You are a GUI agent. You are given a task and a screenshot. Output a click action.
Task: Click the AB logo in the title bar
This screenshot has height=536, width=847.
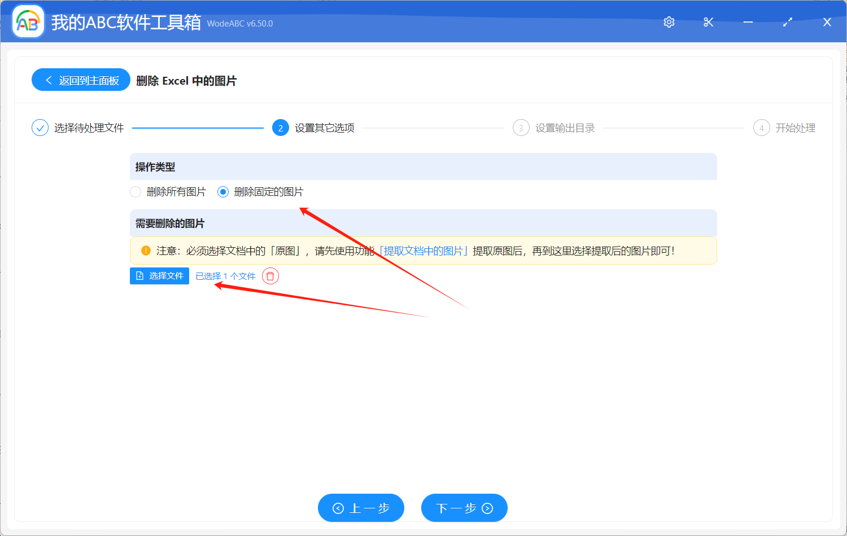click(28, 21)
